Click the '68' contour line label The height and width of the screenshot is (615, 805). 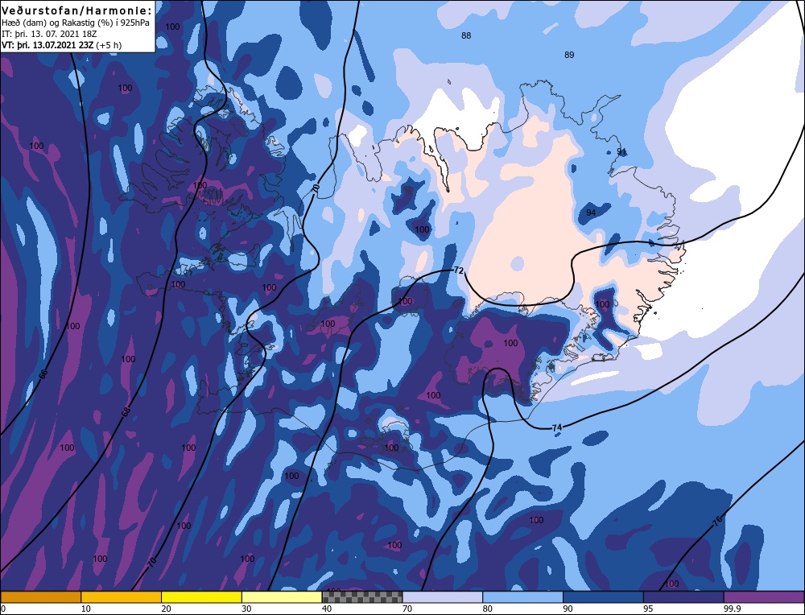[126, 412]
